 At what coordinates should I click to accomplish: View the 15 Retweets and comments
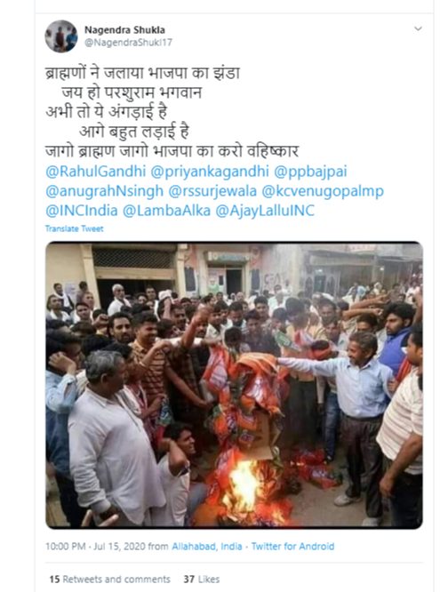pyautogui.click(x=110, y=580)
